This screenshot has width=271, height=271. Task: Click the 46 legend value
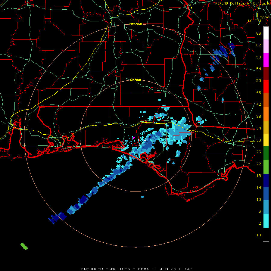[x=259, y=93]
